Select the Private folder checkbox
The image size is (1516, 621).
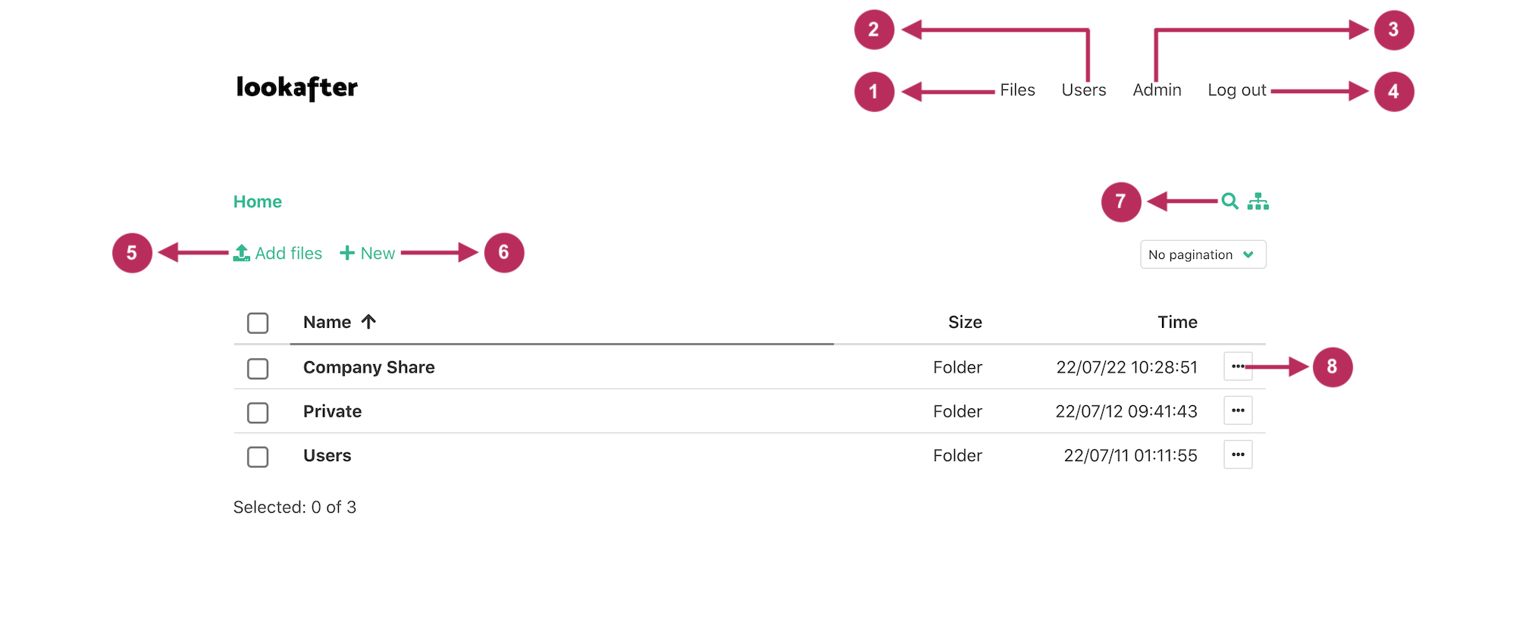pyautogui.click(x=258, y=412)
